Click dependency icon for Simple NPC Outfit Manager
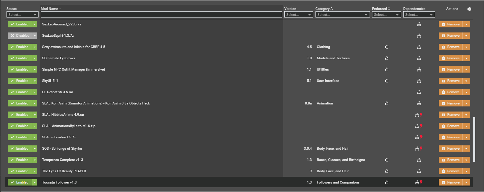This screenshot has width=484, height=192. pos(419,69)
